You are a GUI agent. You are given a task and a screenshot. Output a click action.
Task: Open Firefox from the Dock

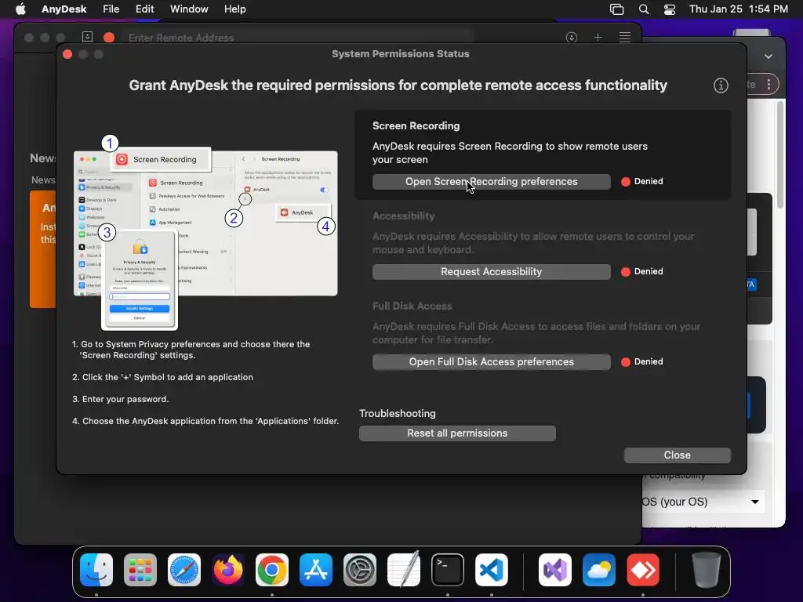(x=228, y=570)
